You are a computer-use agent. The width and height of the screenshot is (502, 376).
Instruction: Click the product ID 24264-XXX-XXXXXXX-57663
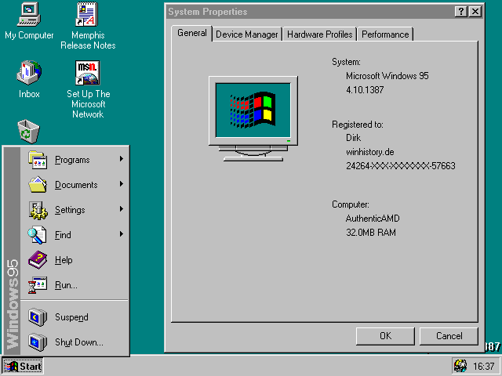coord(401,165)
